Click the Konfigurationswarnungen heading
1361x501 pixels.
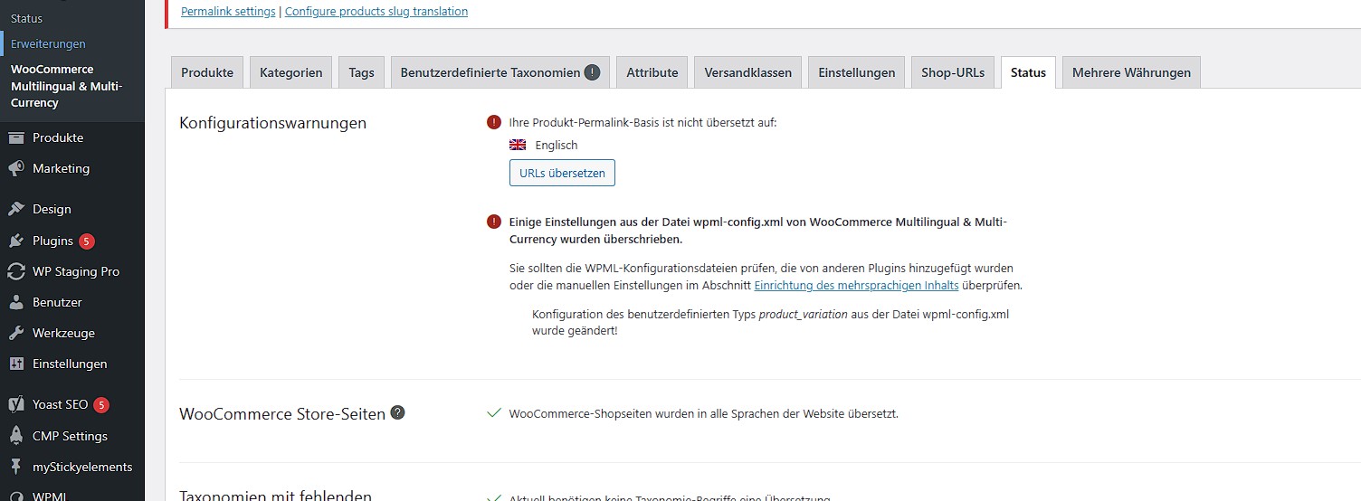[273, 123]
